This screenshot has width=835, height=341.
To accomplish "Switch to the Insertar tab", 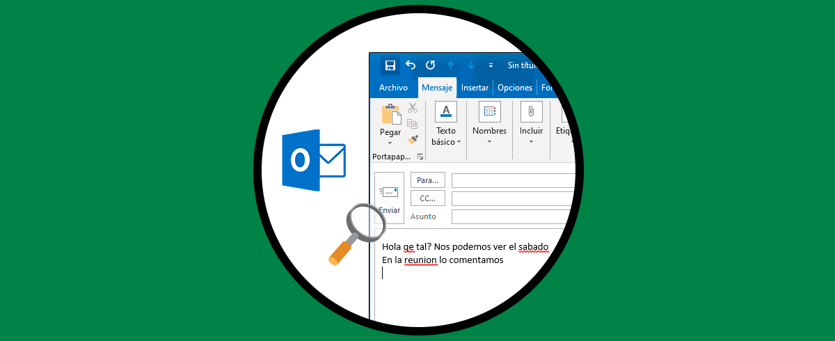I will (x=475, y=88).
